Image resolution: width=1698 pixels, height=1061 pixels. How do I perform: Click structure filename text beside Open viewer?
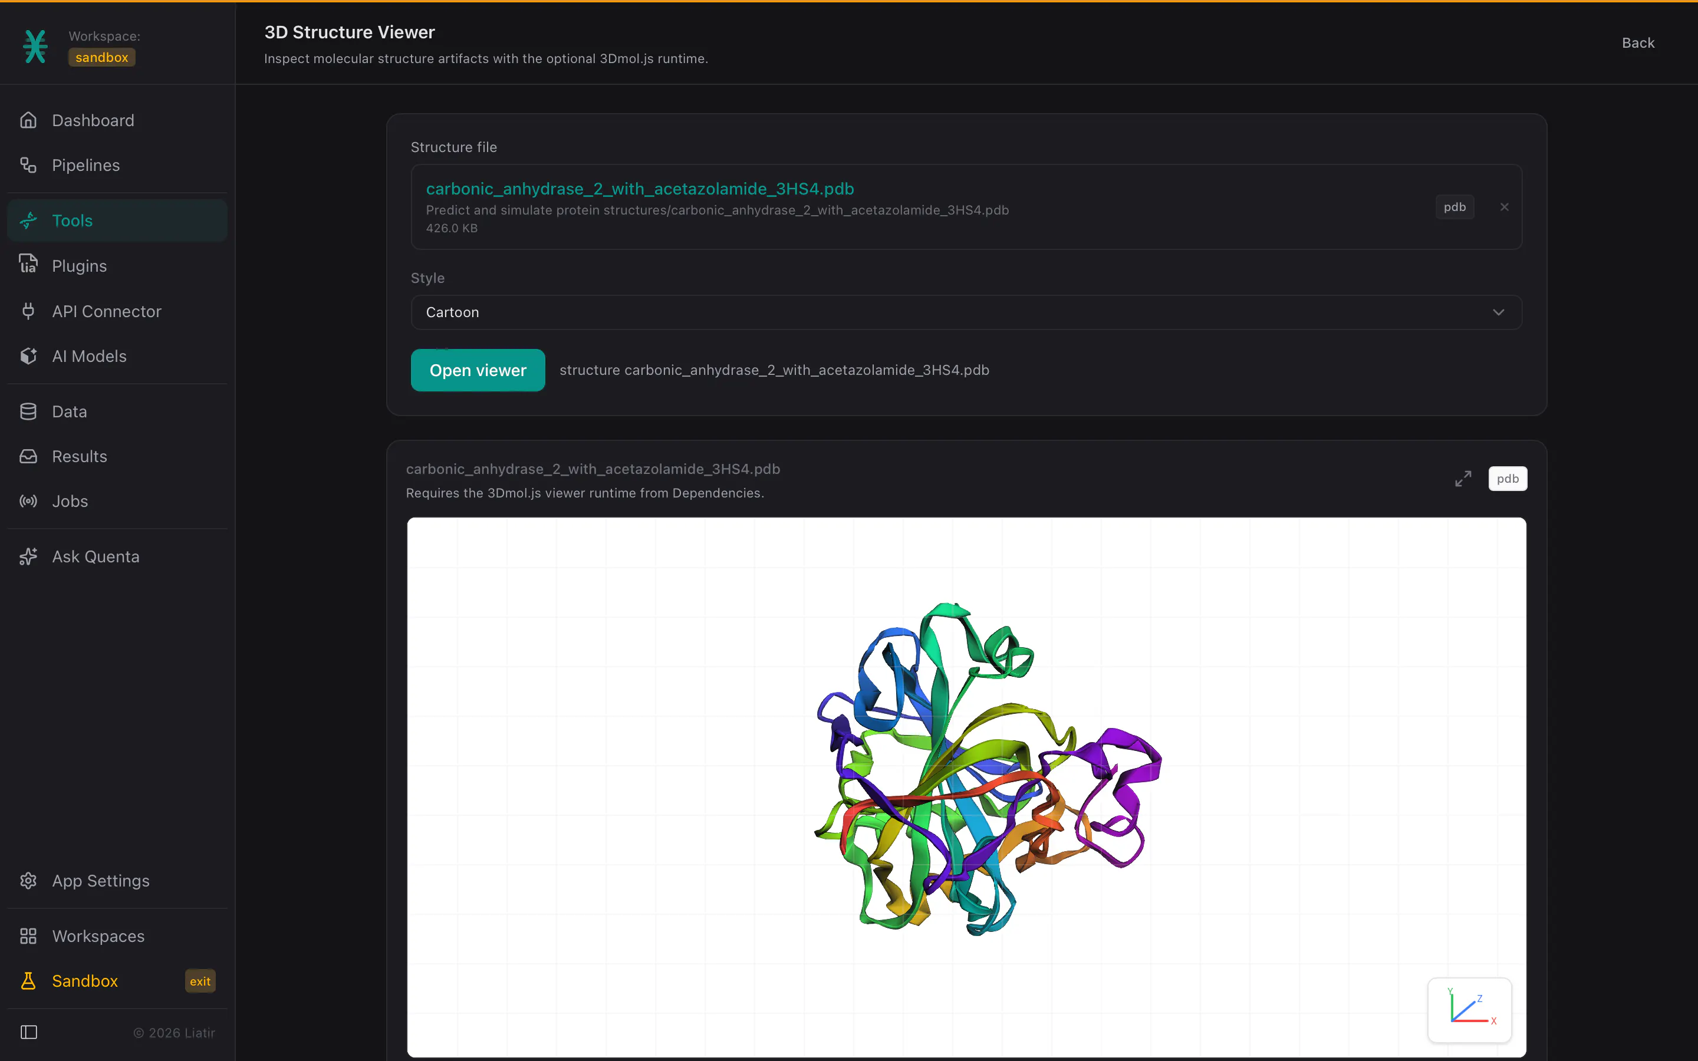[x=774, y=370]
